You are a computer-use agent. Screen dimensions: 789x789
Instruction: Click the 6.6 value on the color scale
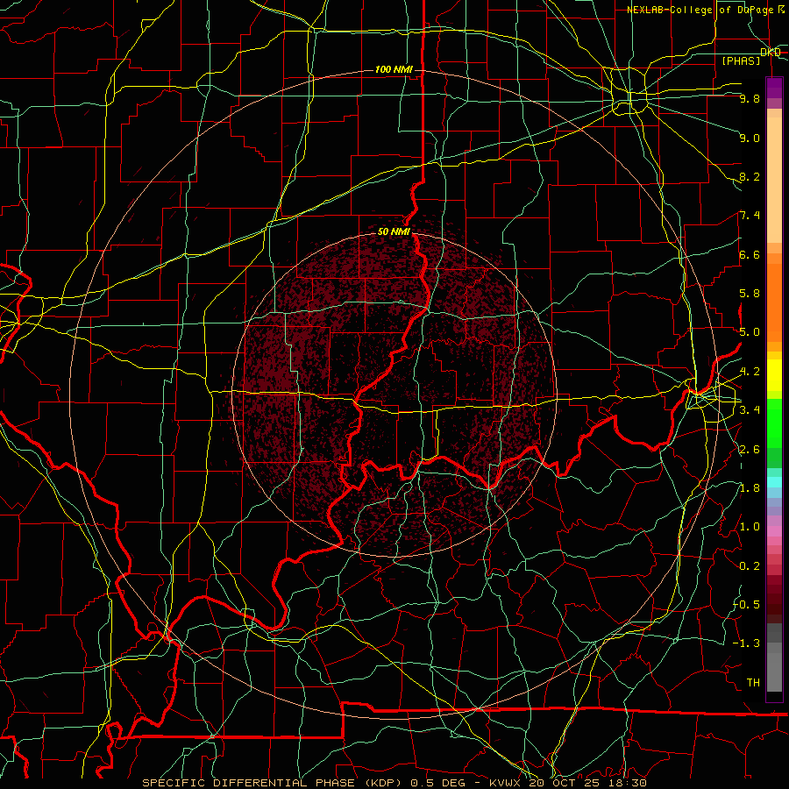[x=750, y=254]
